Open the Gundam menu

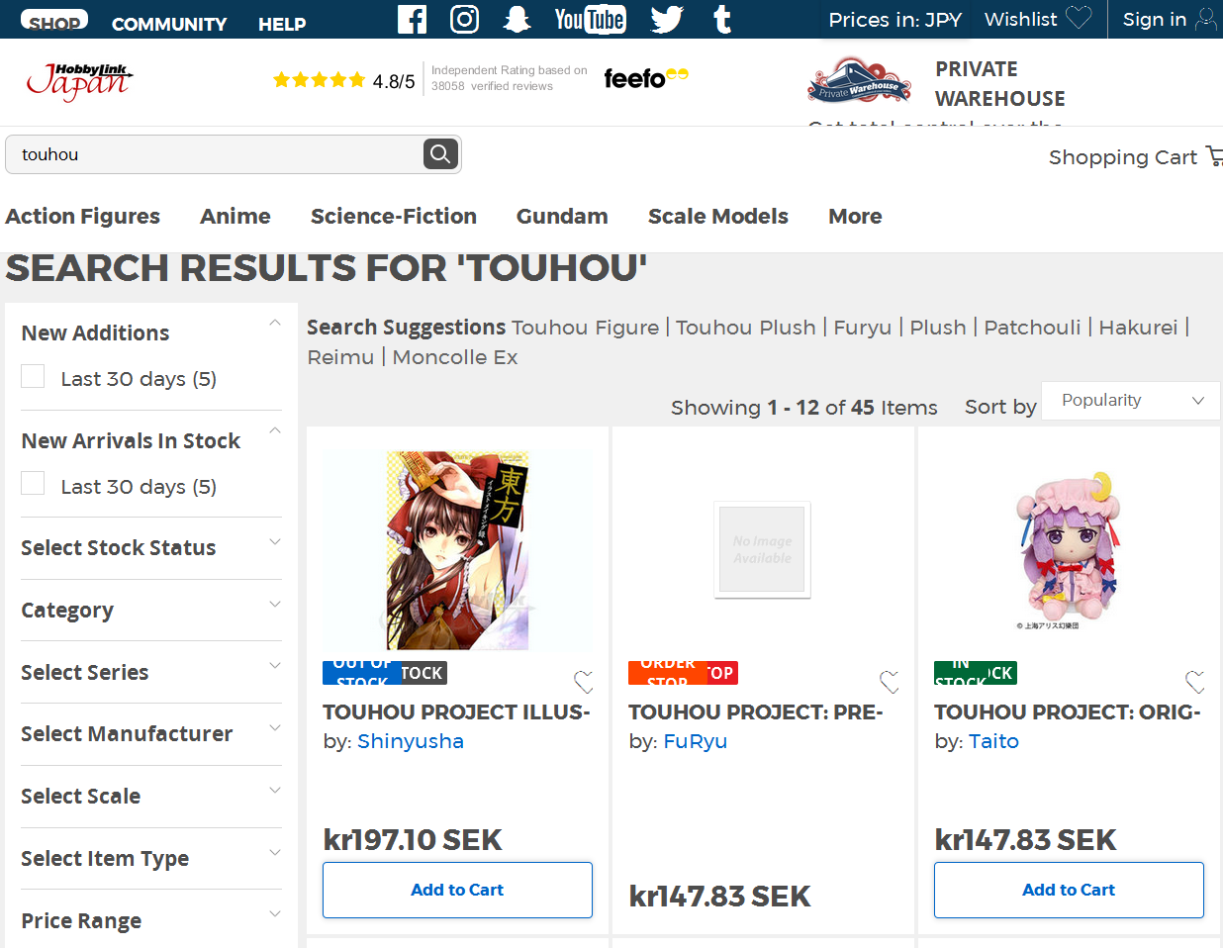tap(561, 216)
